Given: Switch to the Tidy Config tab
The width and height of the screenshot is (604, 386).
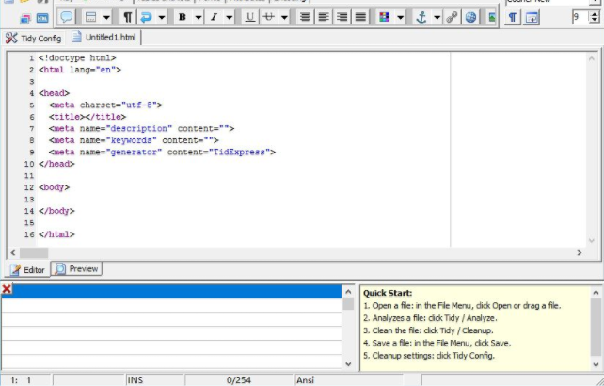Looking at the screenshot, I should 34,38.
